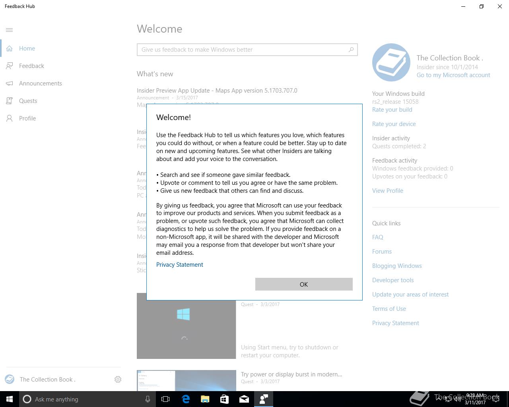Click the View Profile link
509x407 pixels.
388,191
